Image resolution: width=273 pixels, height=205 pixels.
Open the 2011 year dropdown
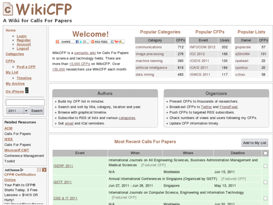pos(17,111)
